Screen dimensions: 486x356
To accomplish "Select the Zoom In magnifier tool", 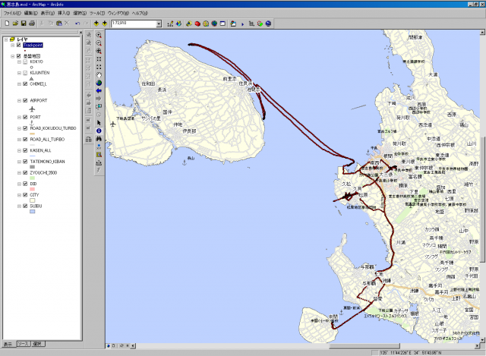I will click(99, 35).
